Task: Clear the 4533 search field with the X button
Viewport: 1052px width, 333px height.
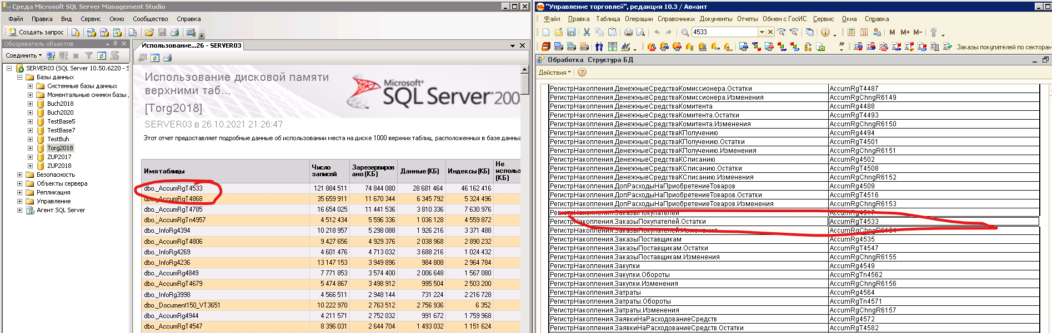Action: pos(770,32)
